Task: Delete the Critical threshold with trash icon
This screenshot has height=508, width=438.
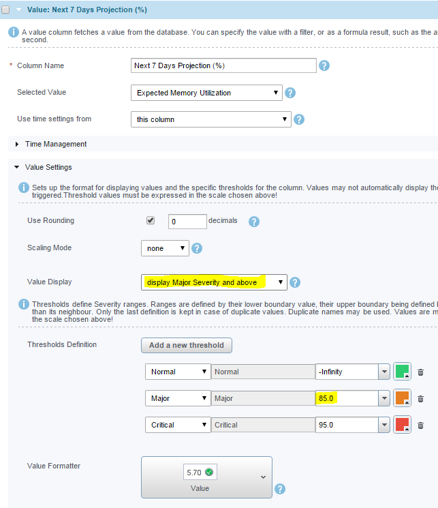Action: point(420,425)
